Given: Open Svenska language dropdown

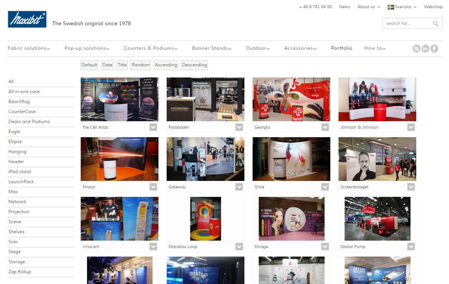Looking at the screenshot, I should (402, 7).
